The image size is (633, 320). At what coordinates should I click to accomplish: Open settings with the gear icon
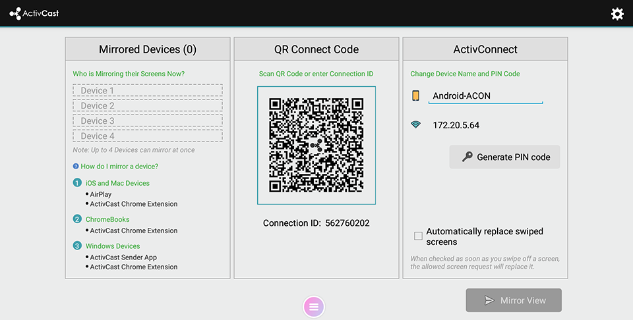617,14
